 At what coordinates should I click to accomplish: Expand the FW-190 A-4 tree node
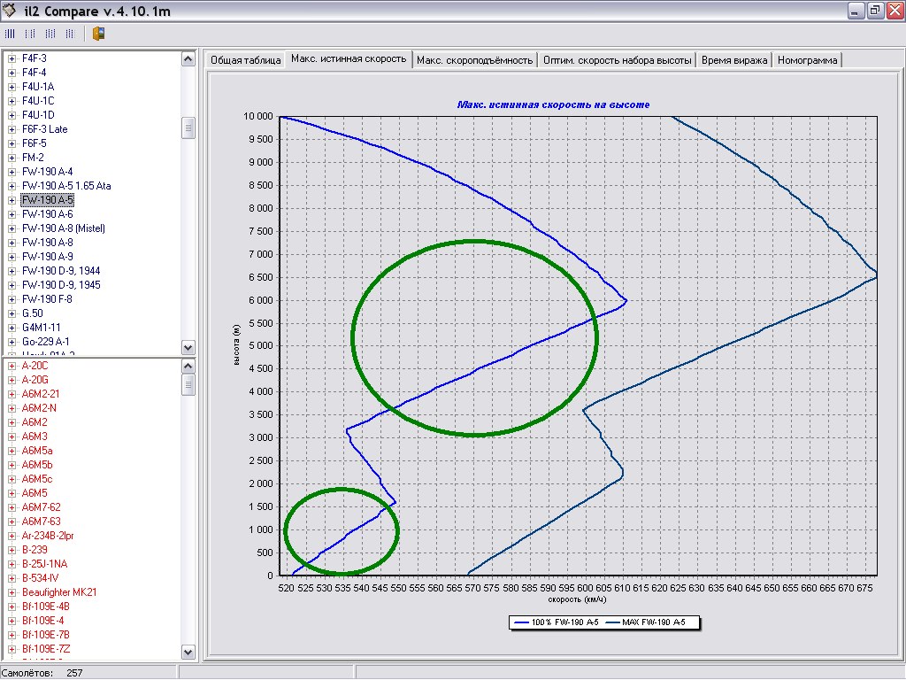[12, 172]
